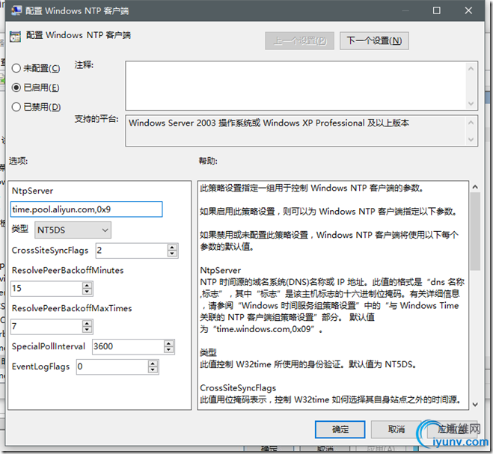Click the comment box scroll up arrow
The image size is (493, 454).
click(471, 69)
